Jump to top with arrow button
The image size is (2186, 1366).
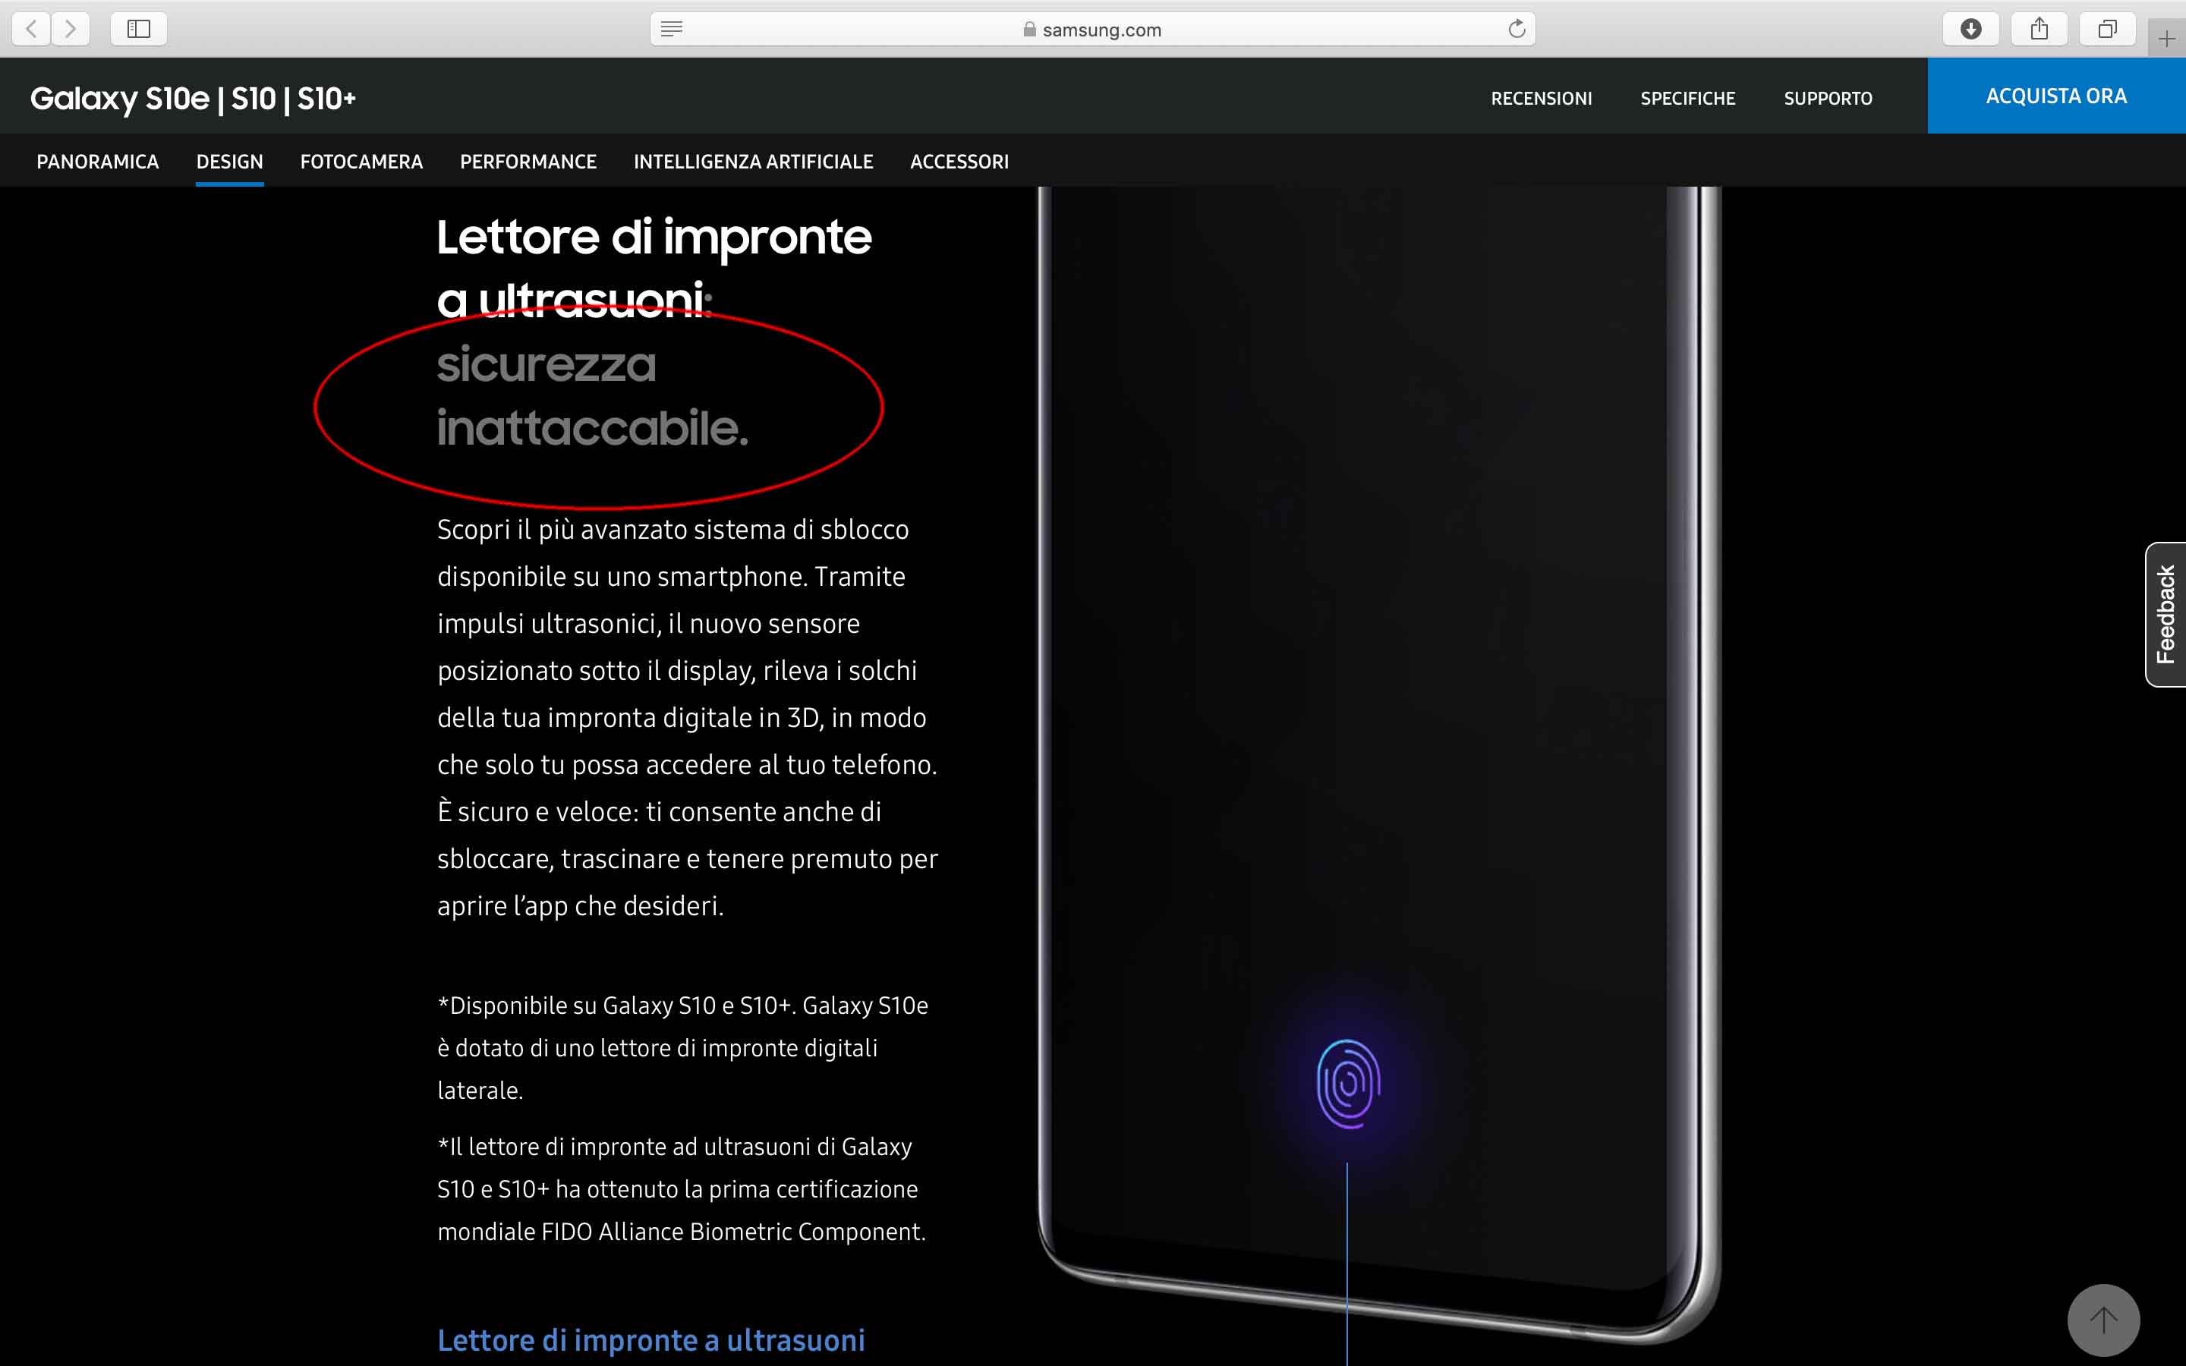2103,1319
